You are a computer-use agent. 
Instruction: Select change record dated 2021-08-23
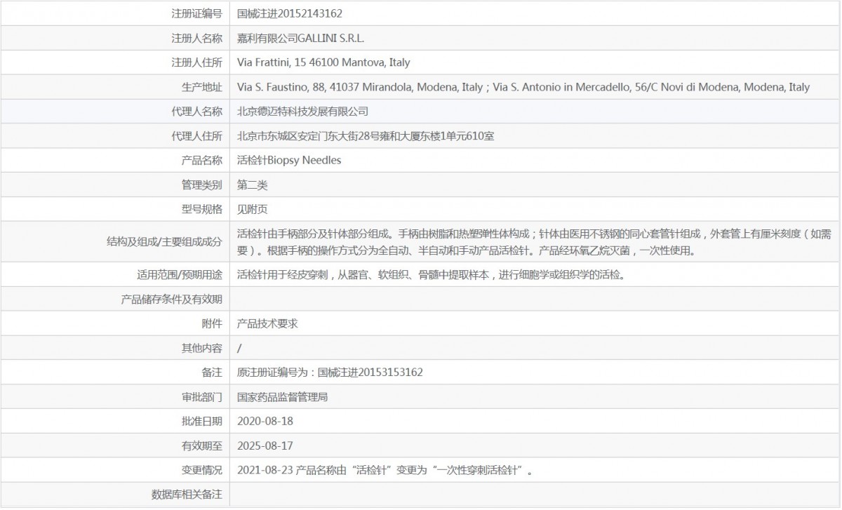point(385,470)
